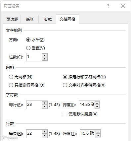Switch to the 版式 tab
Viewport: 131px width, 141px height.
[x=47, y=19]
